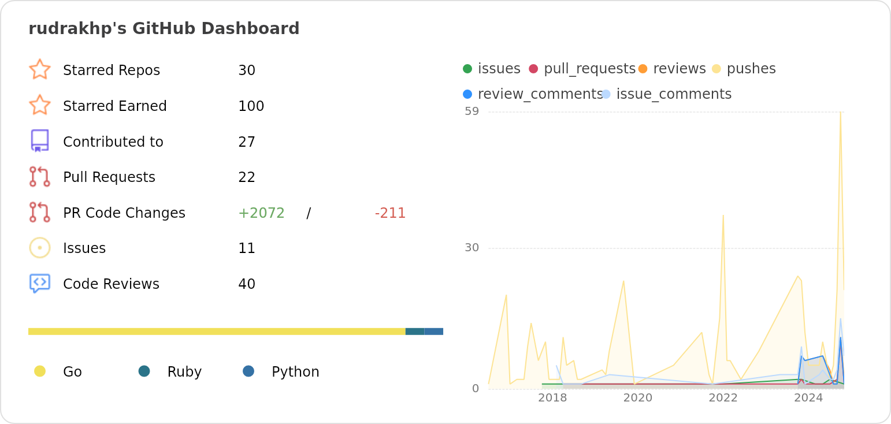This screenshot has width=891, height=424.
Task: Click the Starred Earned label
Action: pyautogui.click(x=115, y=106)
